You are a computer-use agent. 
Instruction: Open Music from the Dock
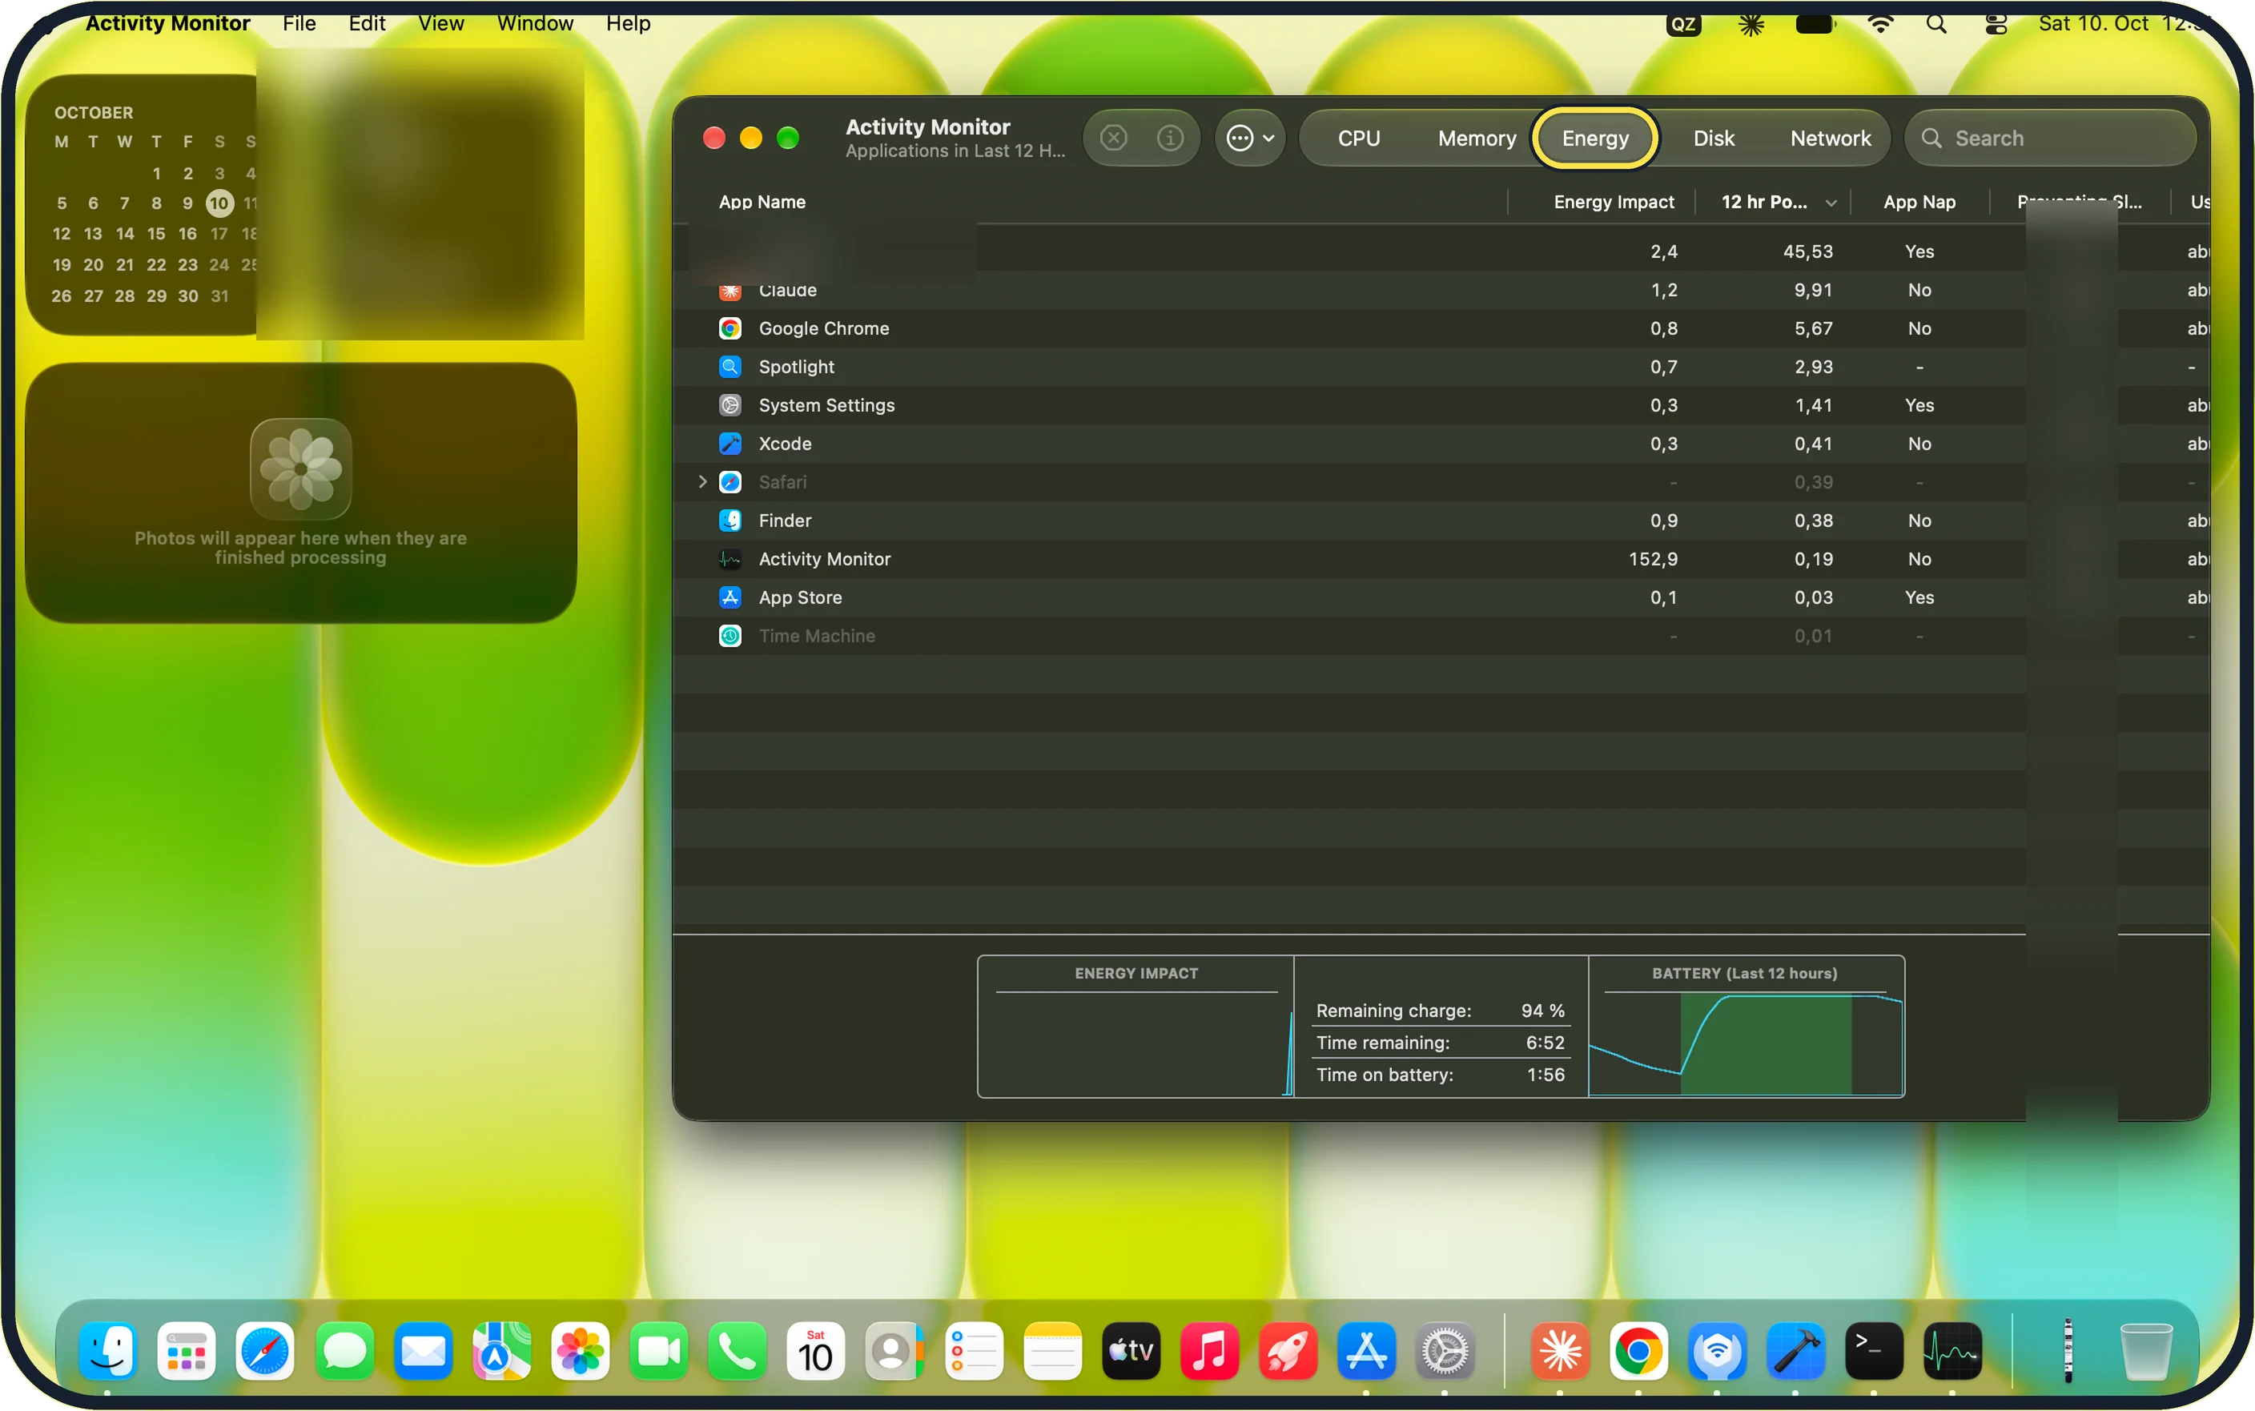tap(1209, 1350)
